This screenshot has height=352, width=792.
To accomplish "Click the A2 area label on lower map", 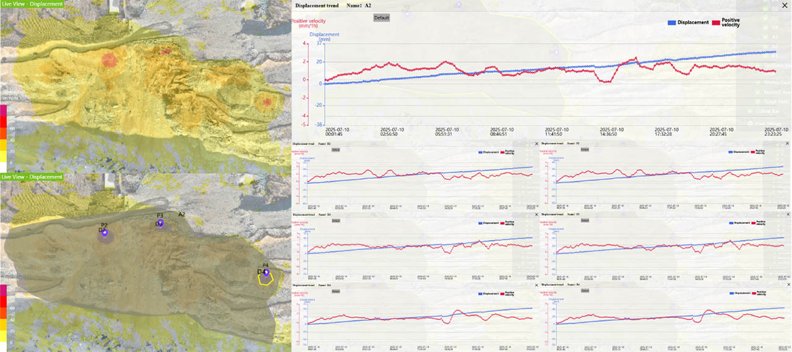I will tap(182, 214).
